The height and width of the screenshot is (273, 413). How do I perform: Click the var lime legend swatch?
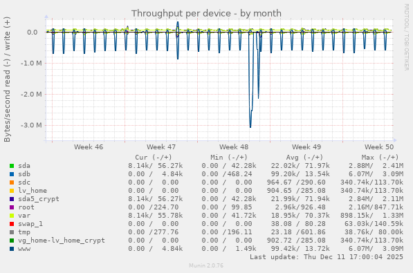click(12, 216)
